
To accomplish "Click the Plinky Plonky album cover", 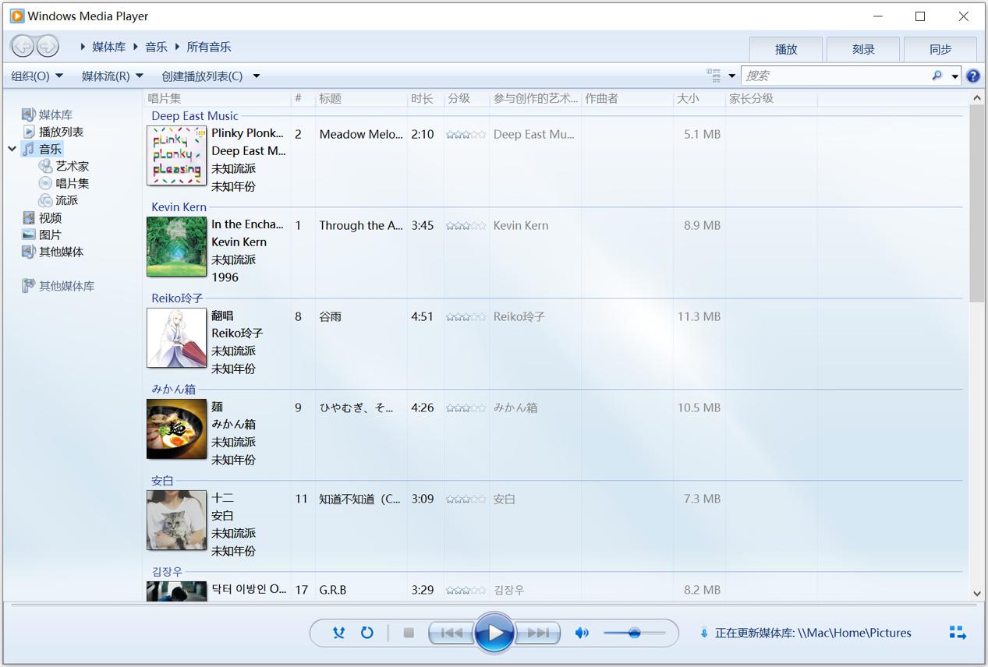I will [x=177, y=156].
